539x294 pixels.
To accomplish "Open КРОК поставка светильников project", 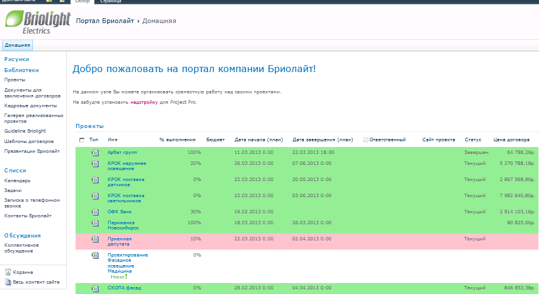I will (x=126, y=198).
